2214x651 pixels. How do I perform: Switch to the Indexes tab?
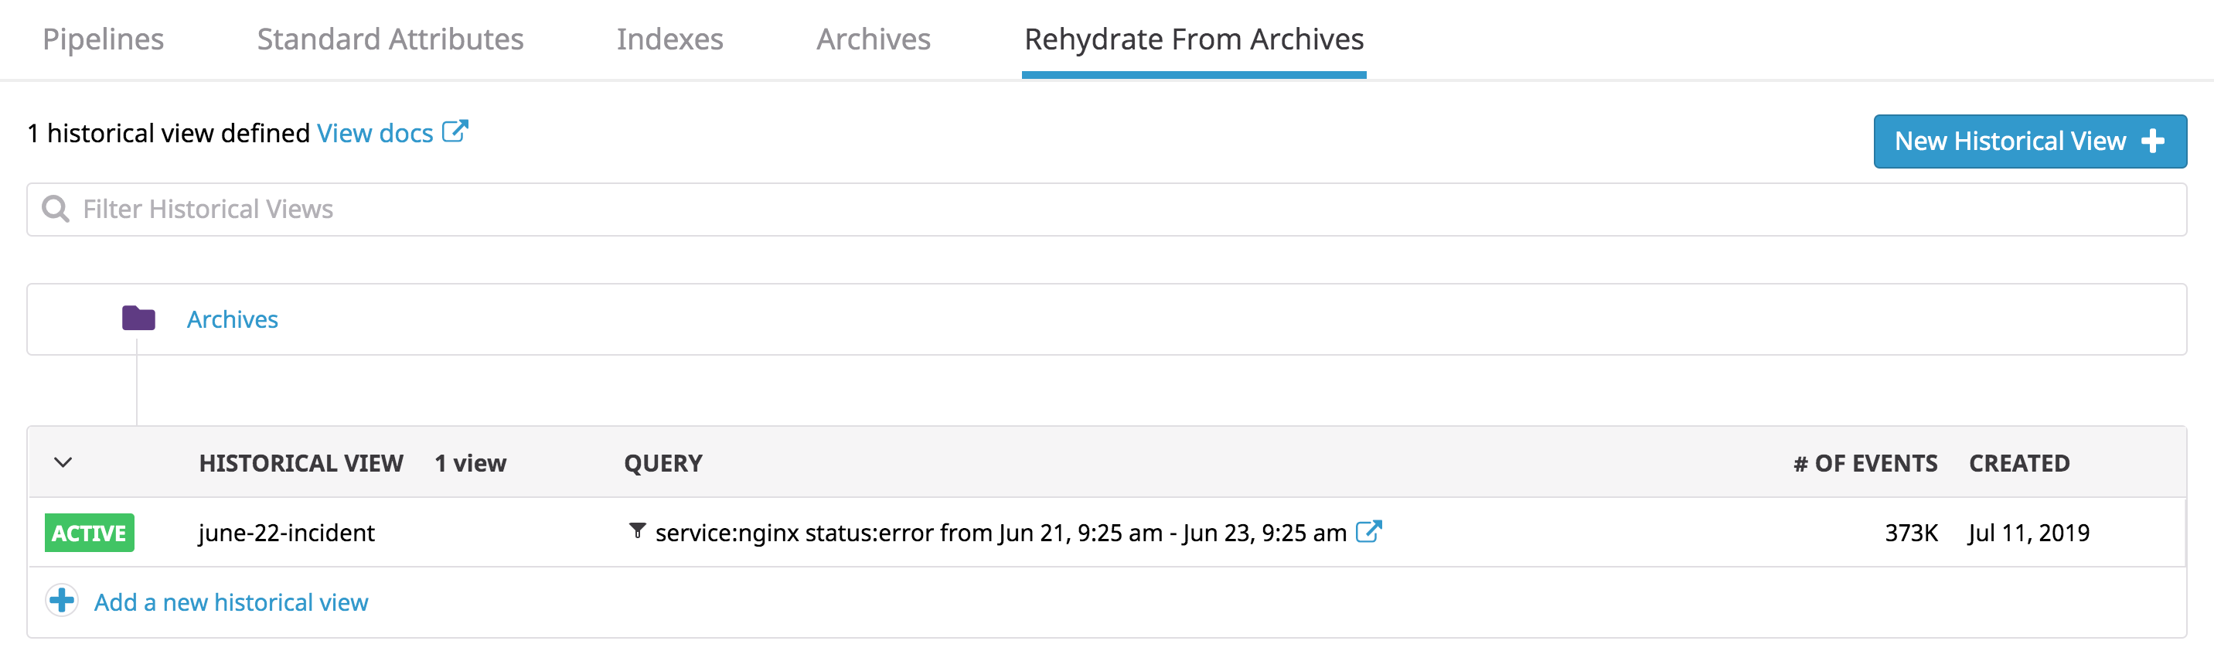(x=669, y=39)
